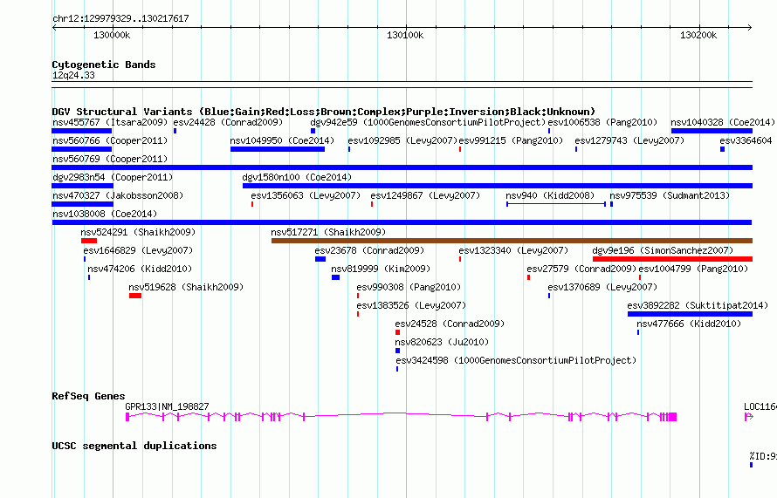Screen dimensions: 777x498
Task: Open nsv1040328 (Coe2014) variant label
Action: [x=723, y=122]
